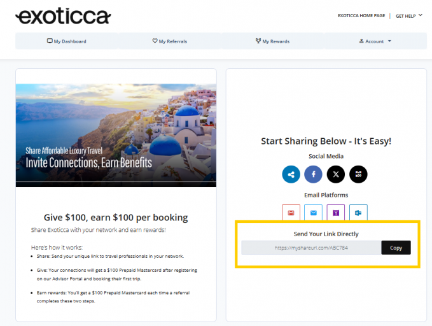Open the Account dropdown menu
Image resolution: width=432 pixels, height=326 pixels.
(x=375, y=41)
